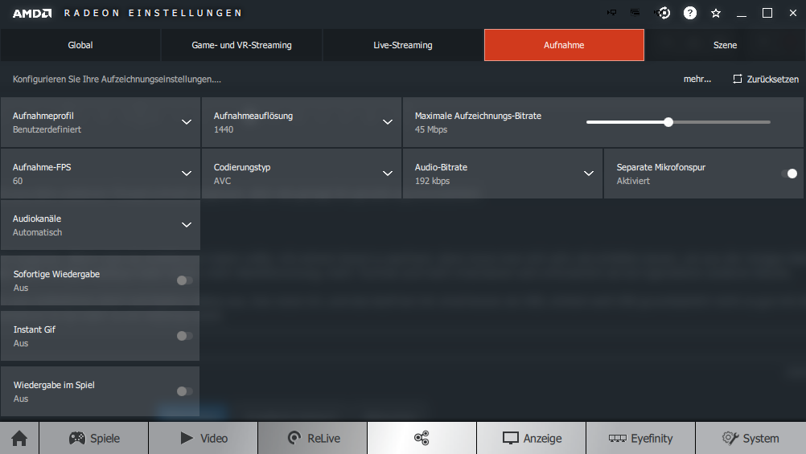Expand the Aufnahmeprofil dropdown
This screenshot has width=806, height=454.
187,122
